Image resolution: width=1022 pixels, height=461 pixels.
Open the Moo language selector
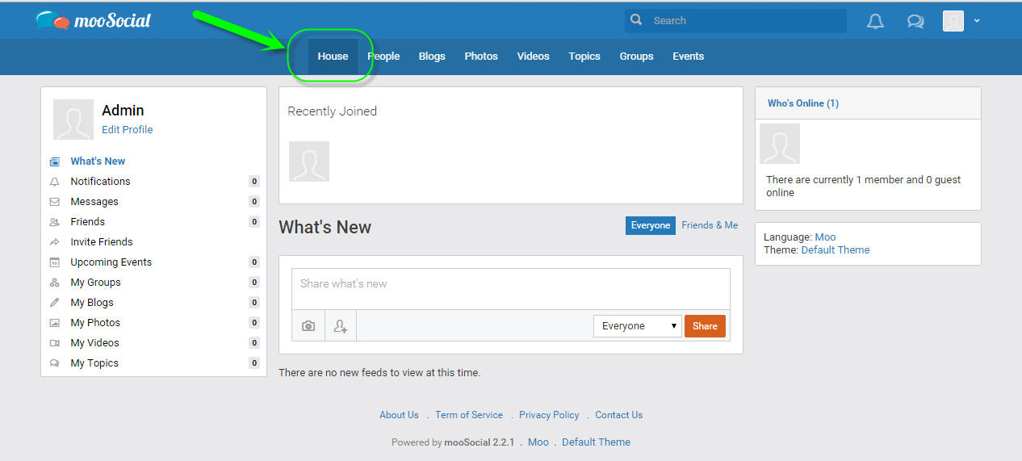pos(825,237)
